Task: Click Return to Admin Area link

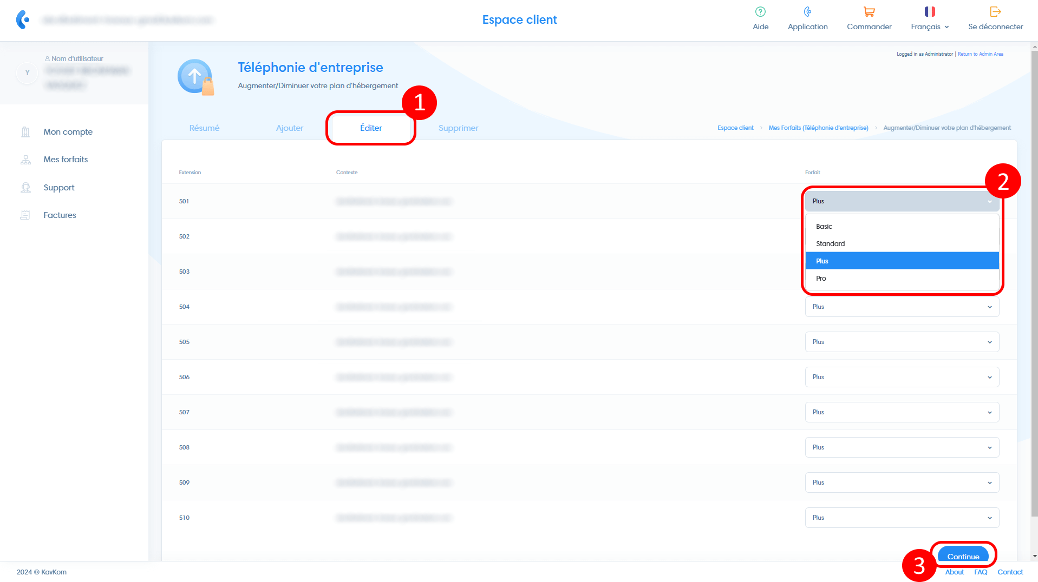Action: 980,54
